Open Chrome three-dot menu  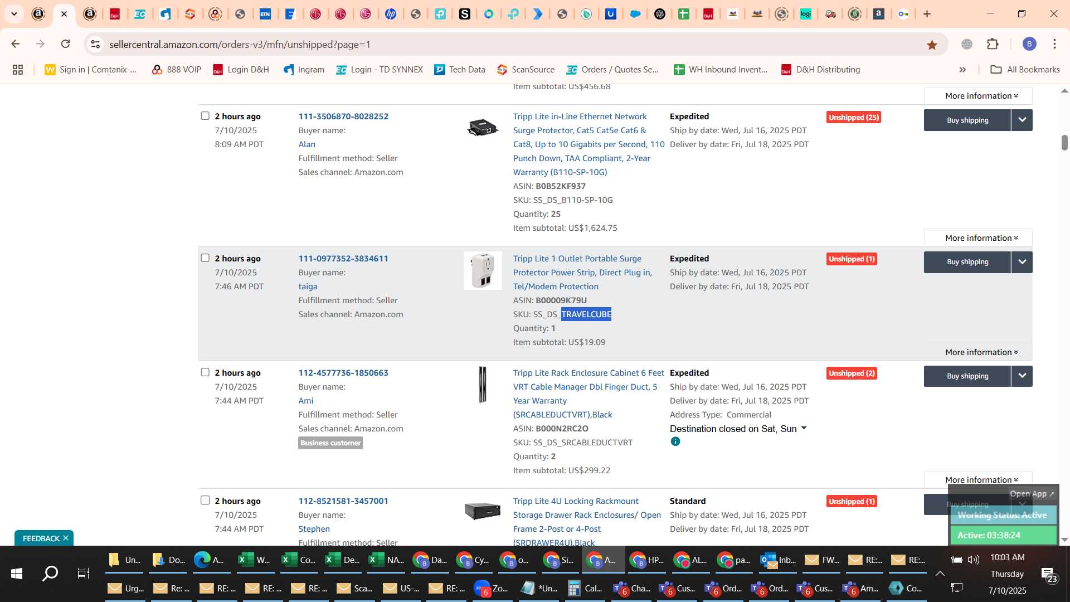(1054, 44)
